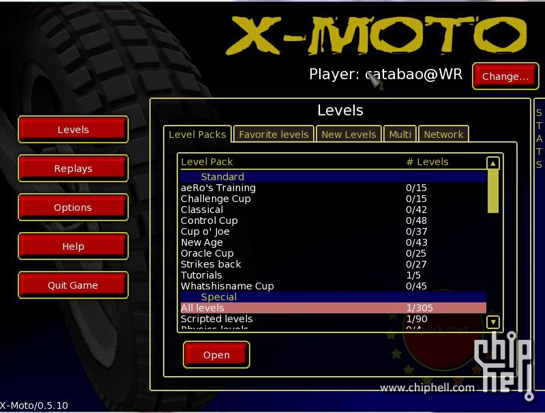This screenshot has height=413, width=545.
Task: Open the Replays menu
Action: pos(73,169)
